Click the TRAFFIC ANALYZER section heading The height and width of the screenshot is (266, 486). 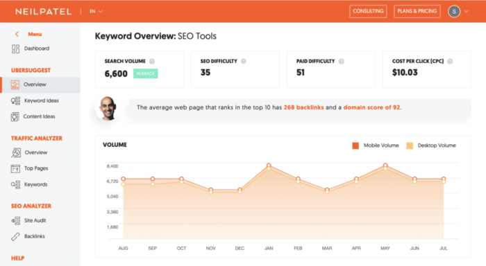(x=37, y=139)
